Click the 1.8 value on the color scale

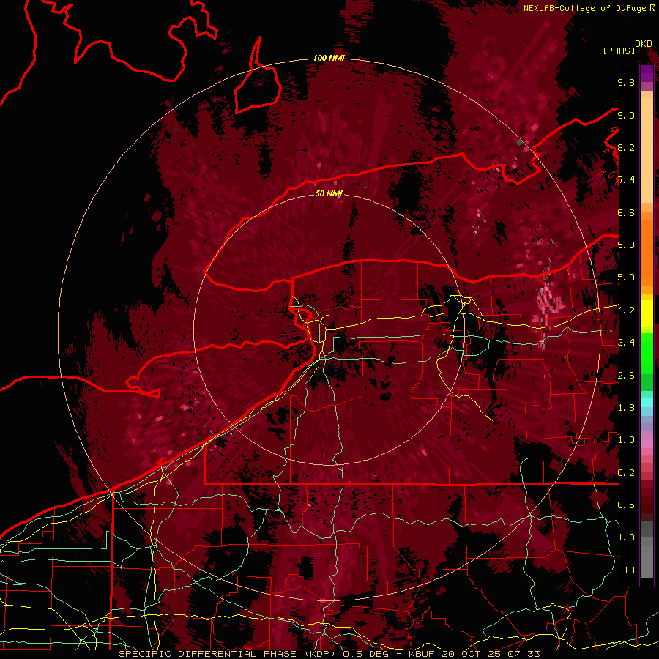point(626,408)
